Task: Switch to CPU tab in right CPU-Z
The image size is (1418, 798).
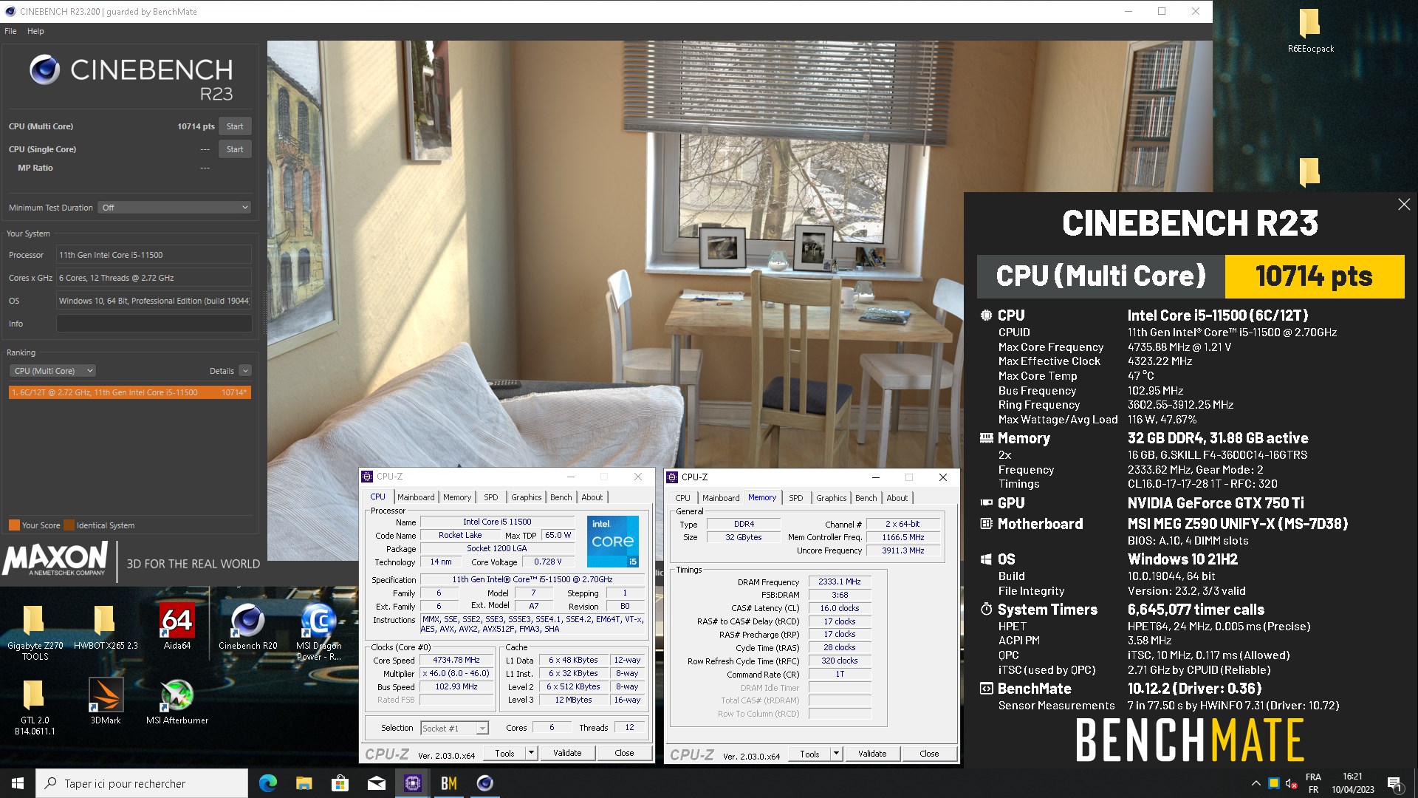Action: [682, 498]
